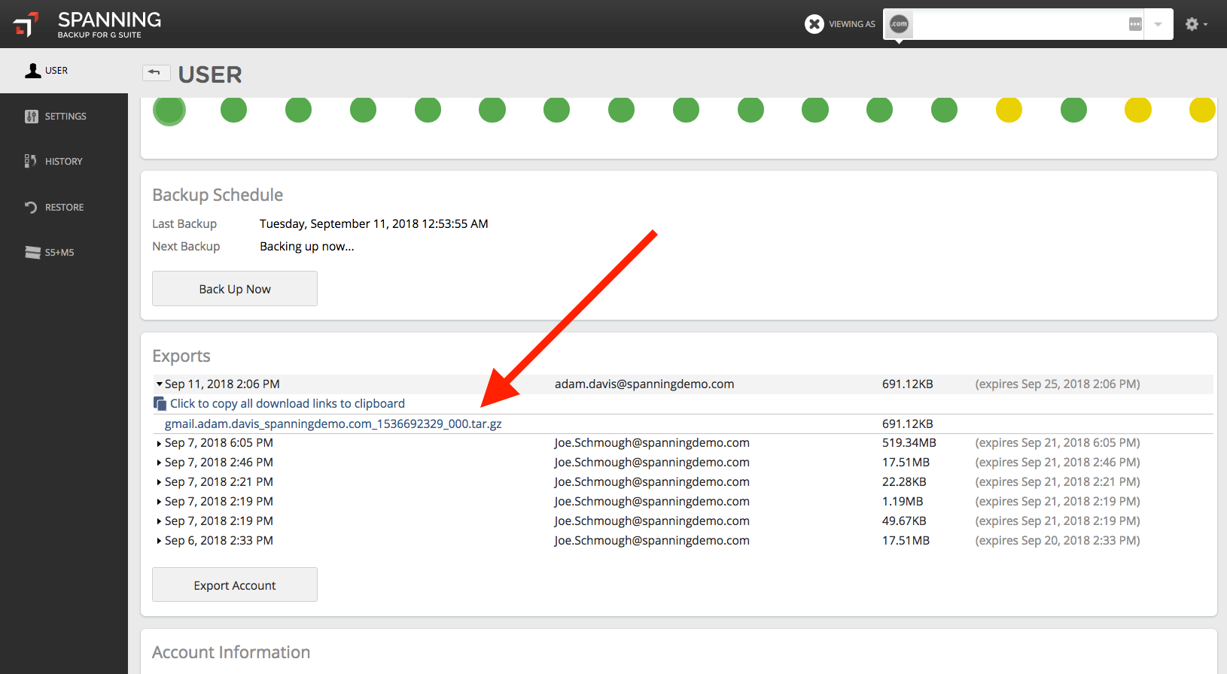Click the Settings sliders icon

click(x=32, y=117)
